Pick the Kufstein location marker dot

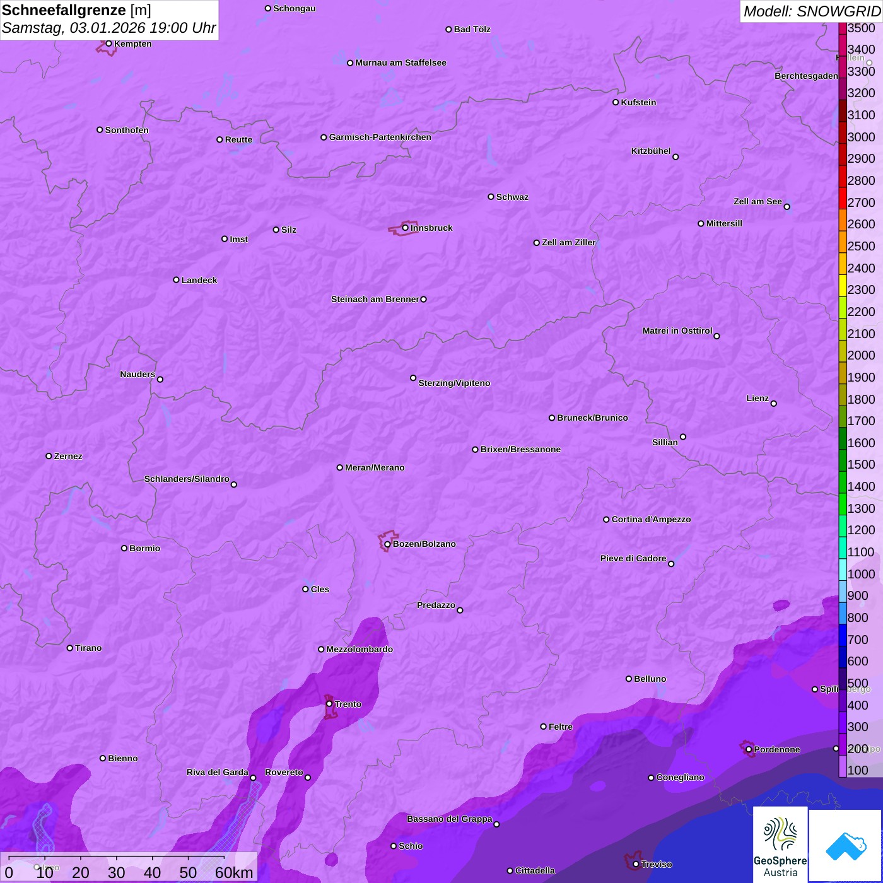(616, 102)
